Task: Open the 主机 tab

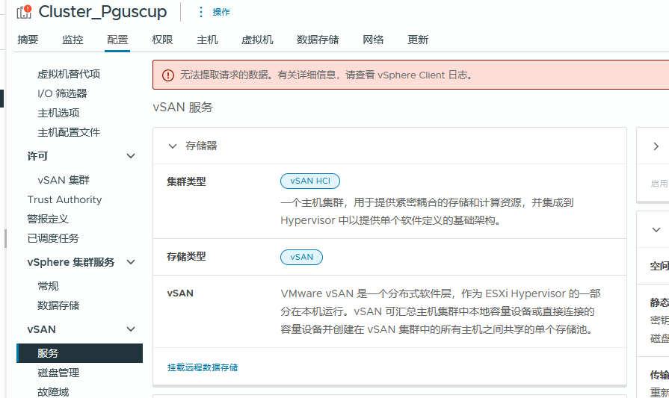Action: pyautogui.click(x=207, y=40)
